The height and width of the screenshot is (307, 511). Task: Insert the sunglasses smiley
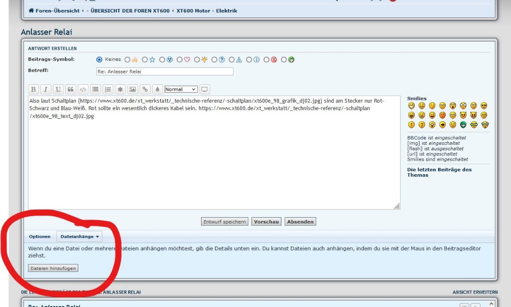pyautogui.click(x=484, y=106)
